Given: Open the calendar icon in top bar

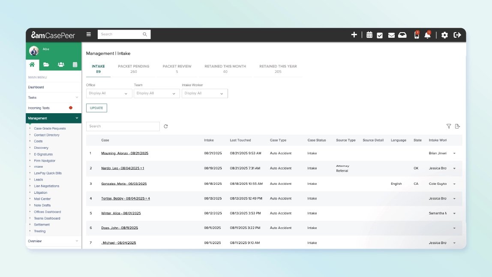Looking at the screenshot, I should (x=369, y=35).
